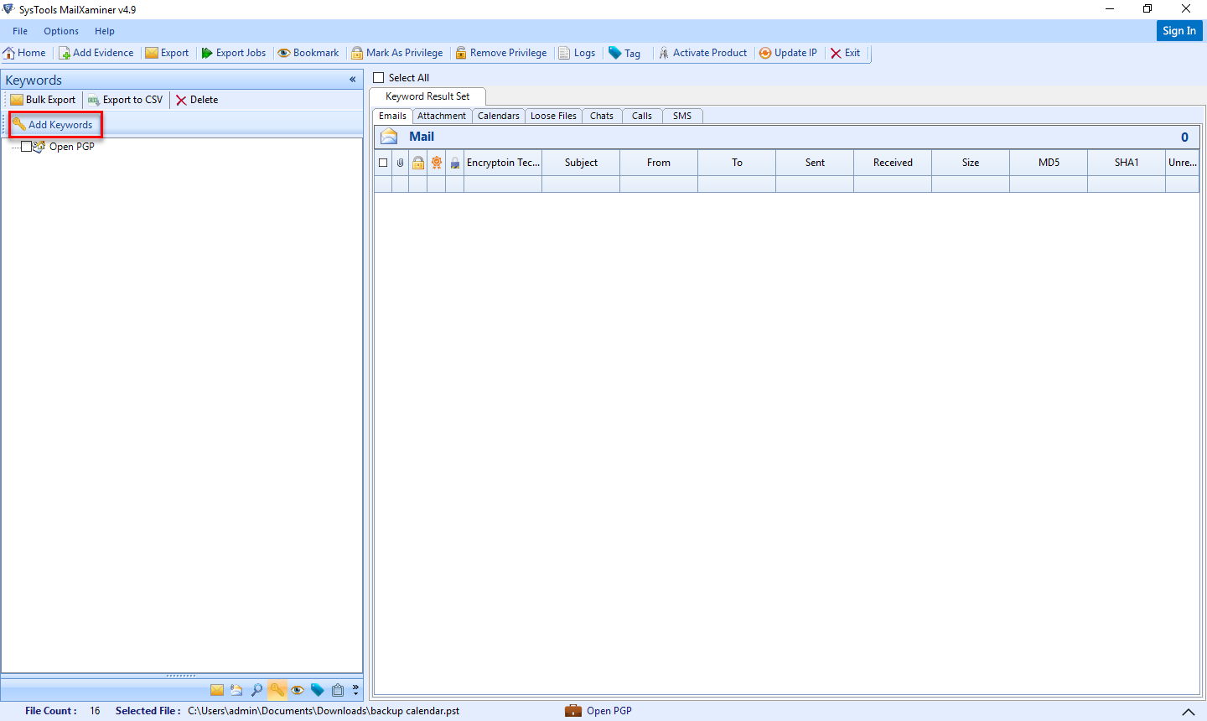Switch to the Emails tab
1207x721 pixels.
coord(392,116)
